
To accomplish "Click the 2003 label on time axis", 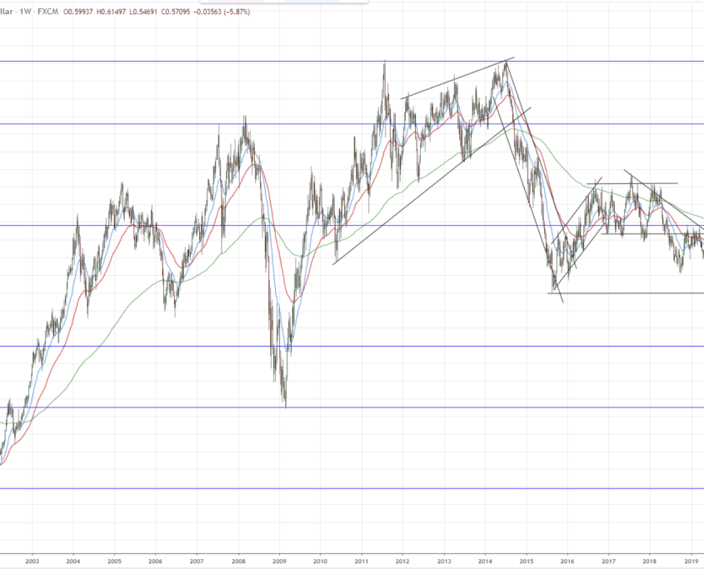I will (x=32, y=561).
